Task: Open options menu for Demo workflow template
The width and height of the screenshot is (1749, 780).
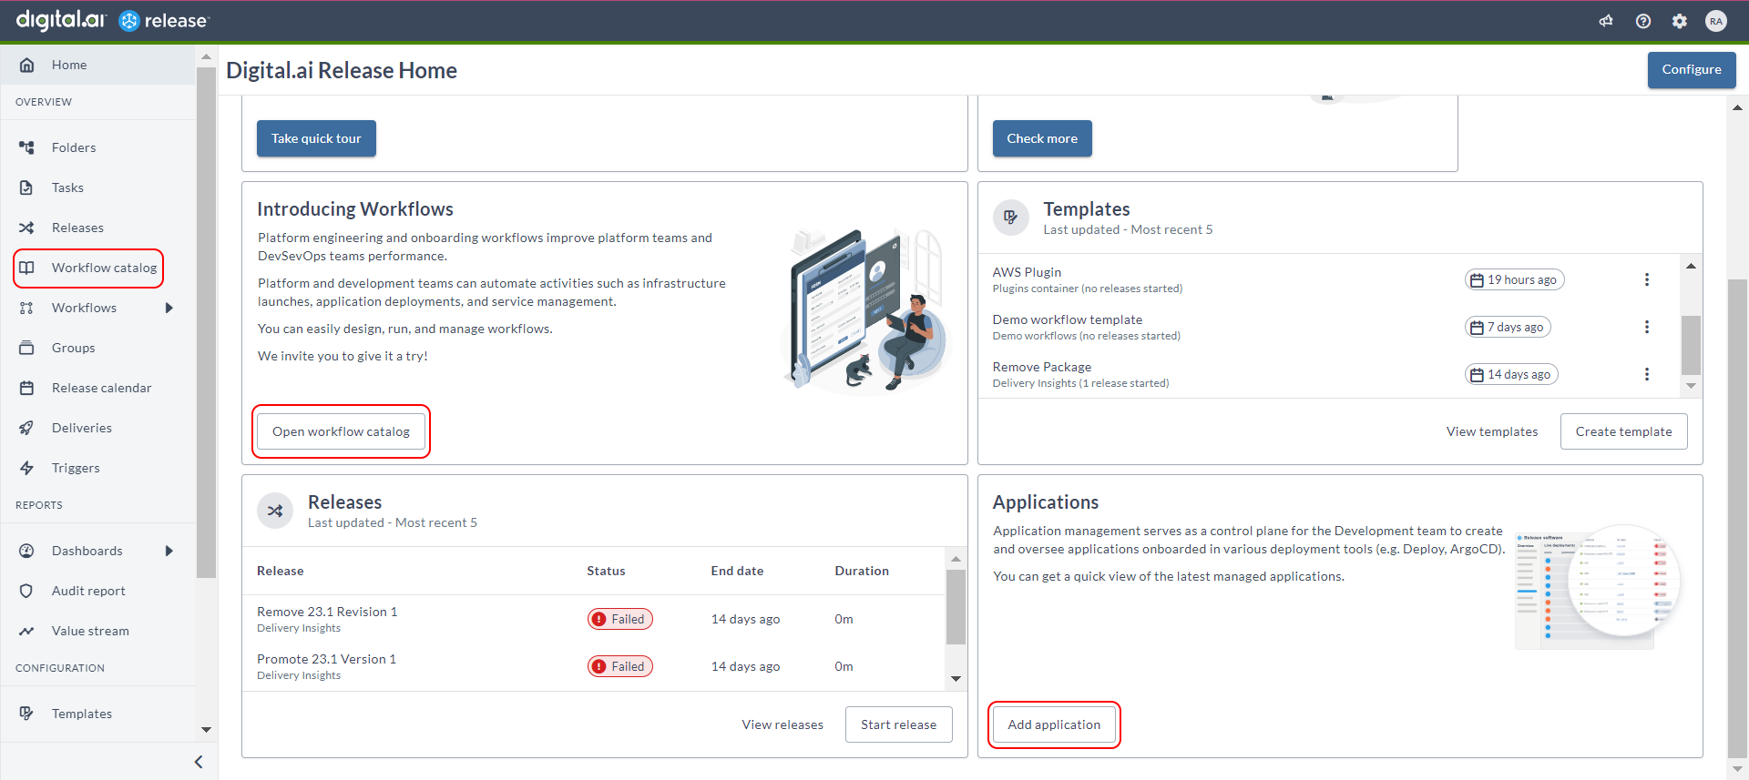Action: pos(1647,327)
